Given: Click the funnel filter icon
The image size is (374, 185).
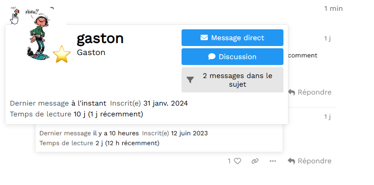Looking at the screenshot, I should 190,80.
